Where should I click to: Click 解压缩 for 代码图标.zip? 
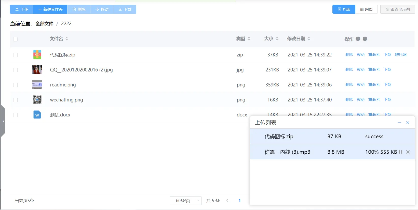[401, 55]
